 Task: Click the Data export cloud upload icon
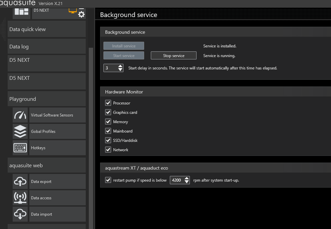[x=20, y=182]
